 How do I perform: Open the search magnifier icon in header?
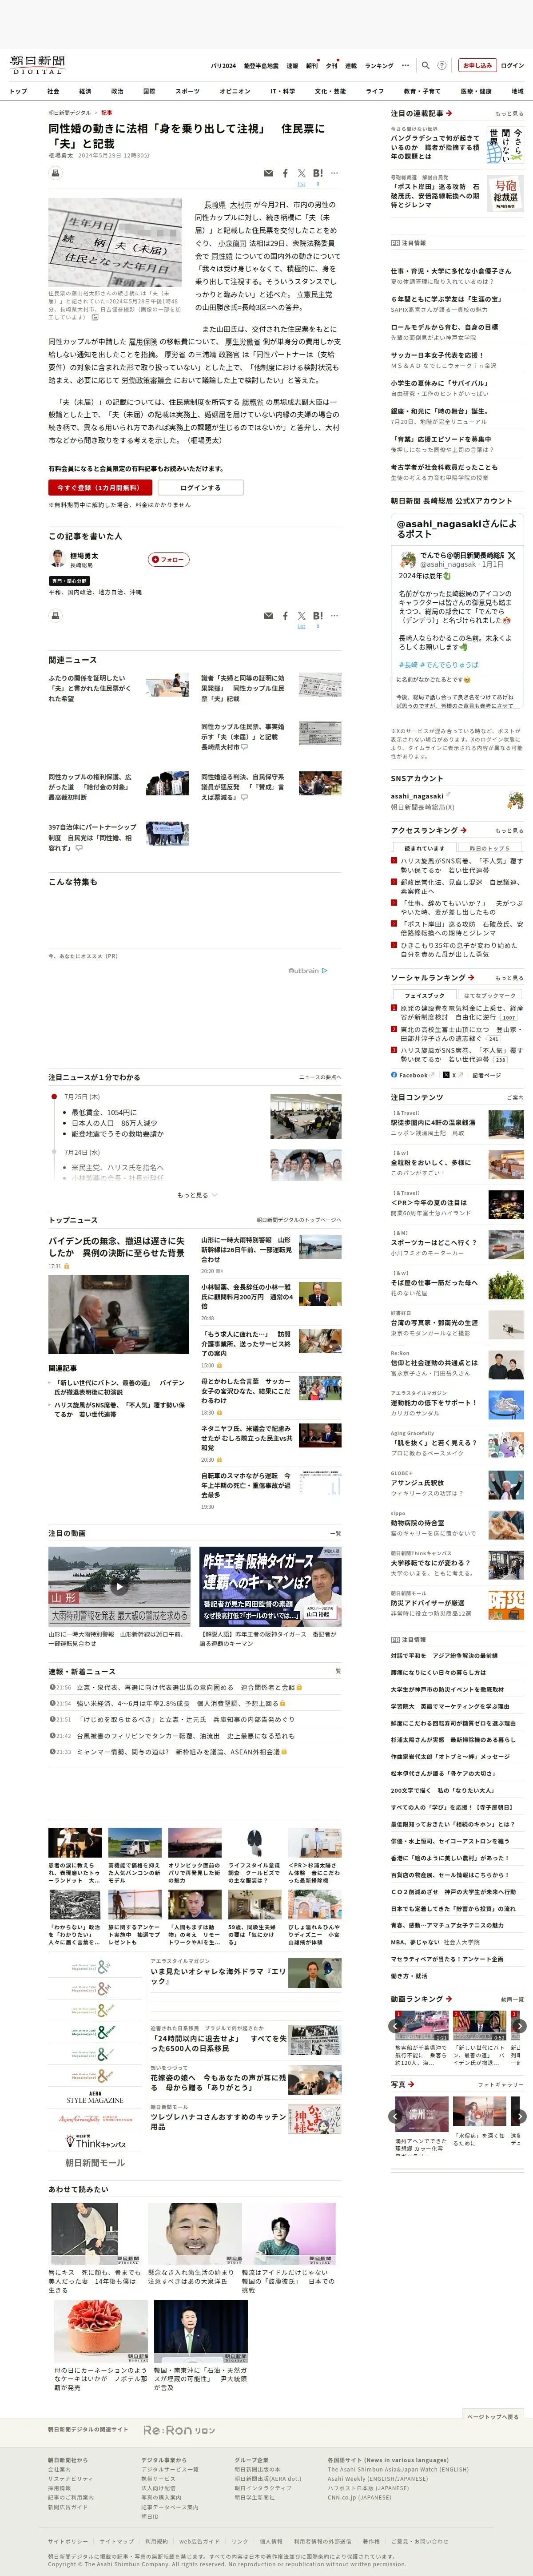(x=425, y=65)
